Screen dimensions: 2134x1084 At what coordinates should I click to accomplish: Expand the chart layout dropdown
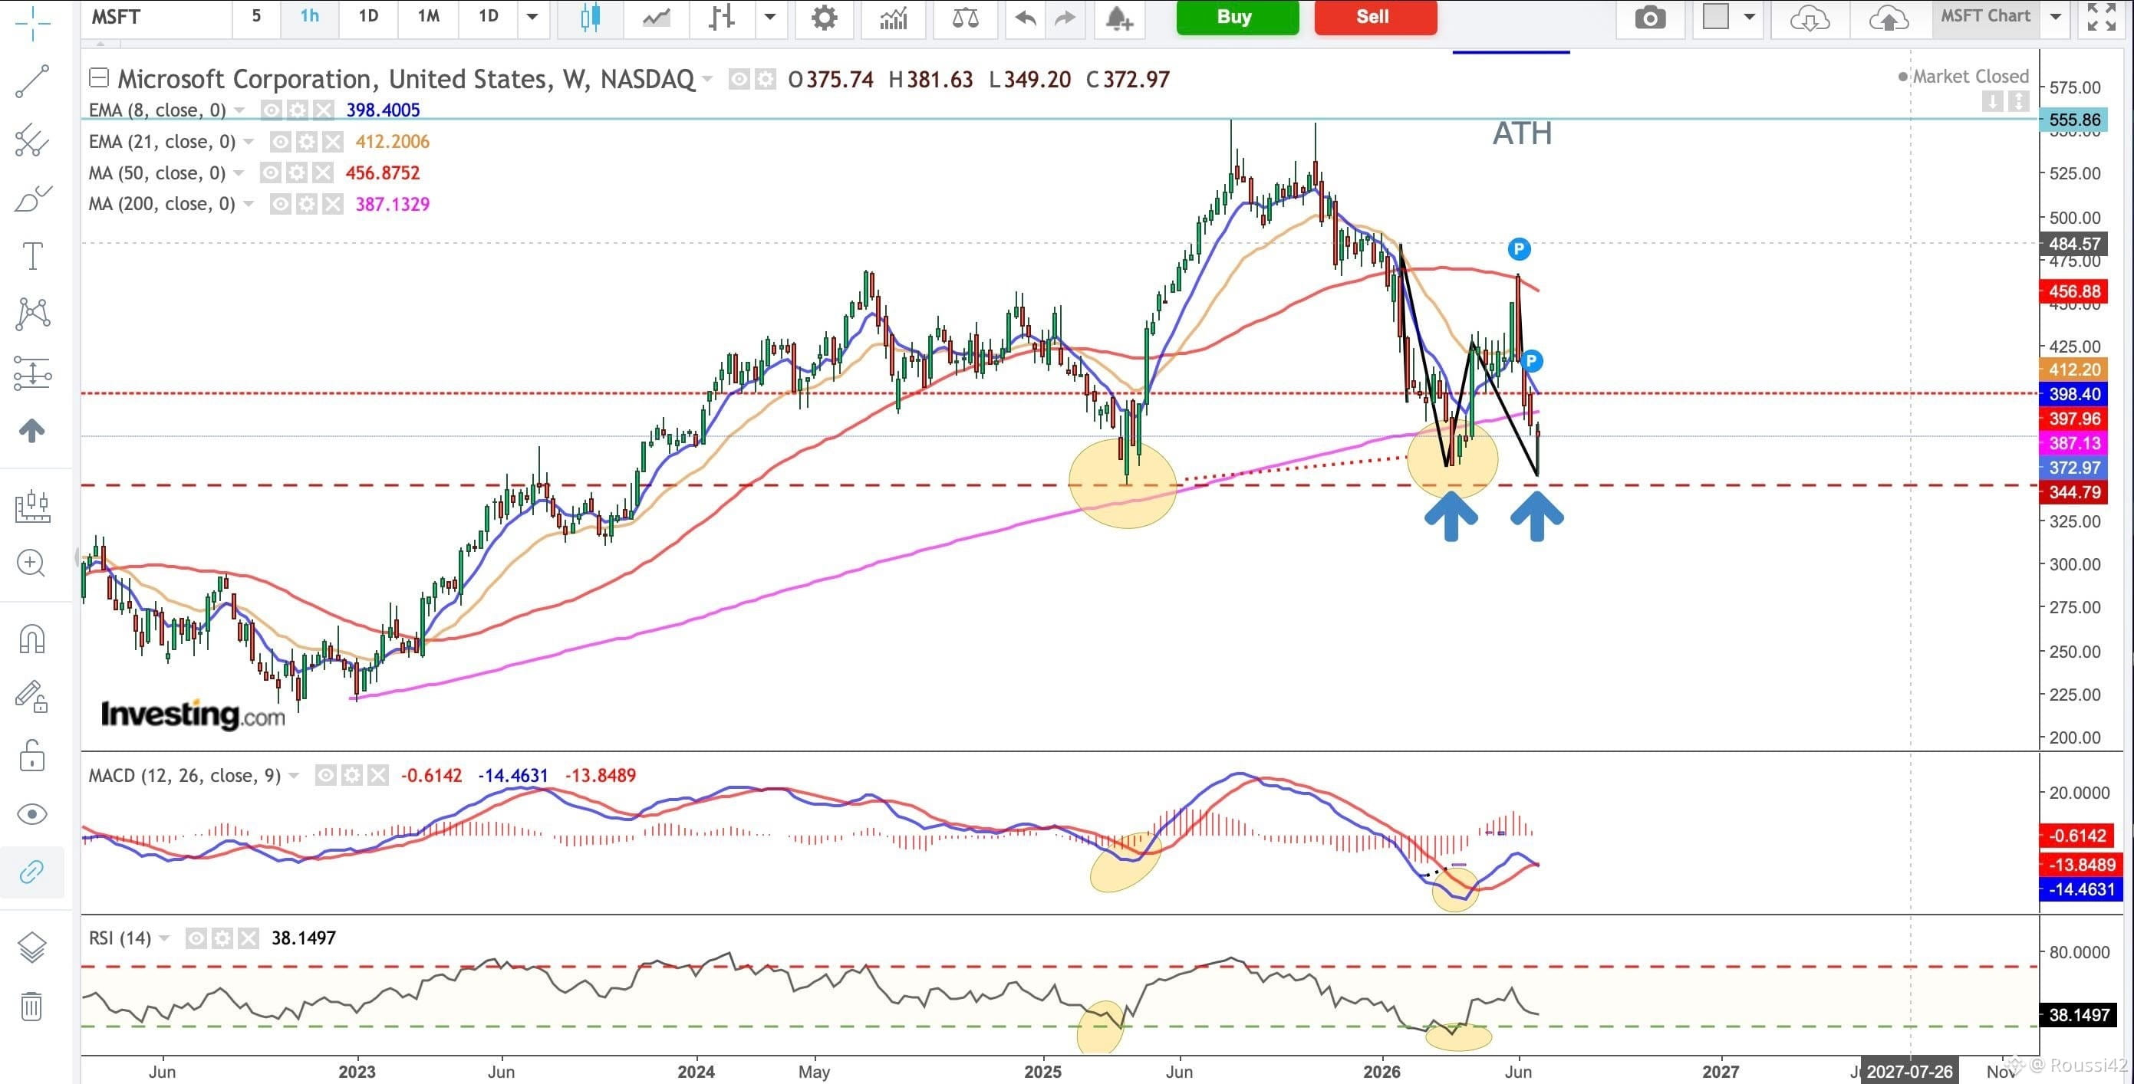(1750, 17)
